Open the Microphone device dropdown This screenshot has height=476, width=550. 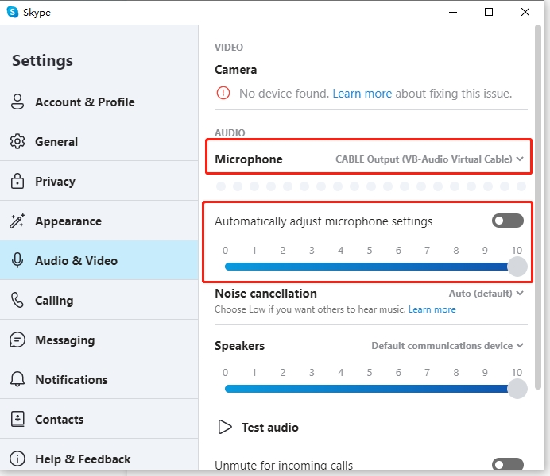pos(429,159)
